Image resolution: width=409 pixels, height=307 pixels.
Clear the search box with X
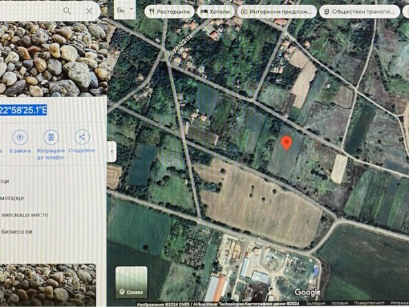(x=89, y=11)
